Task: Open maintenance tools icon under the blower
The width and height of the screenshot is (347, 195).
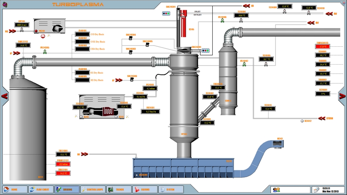Action: pos(49,35)
